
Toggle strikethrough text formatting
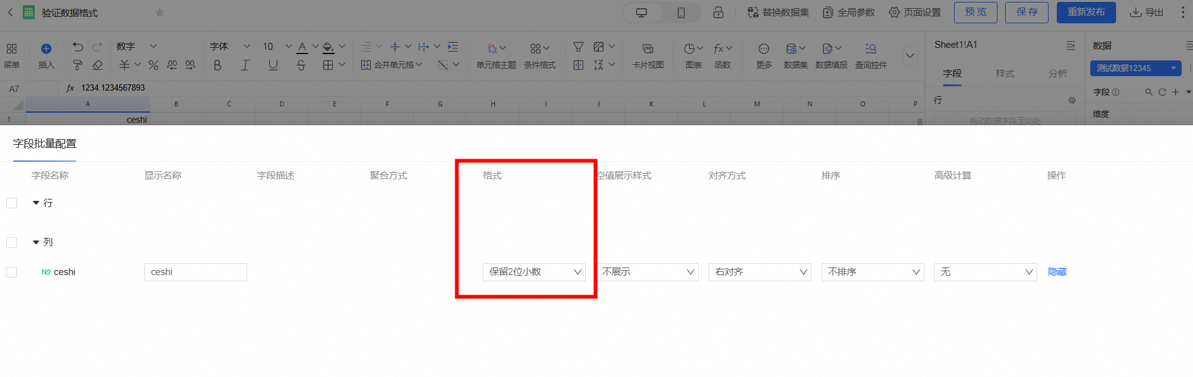[301, 65]
